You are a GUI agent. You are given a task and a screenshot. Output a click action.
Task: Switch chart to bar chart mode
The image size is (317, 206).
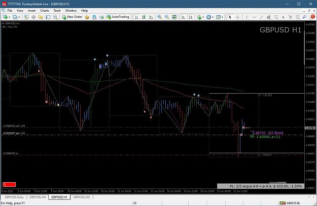click(x=136, y=17)
